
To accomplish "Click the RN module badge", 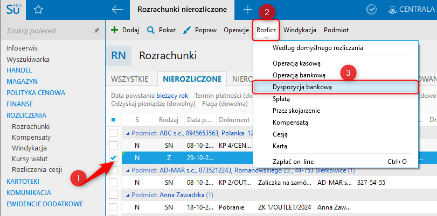I will pyautogui.click(x=119, y=55).
